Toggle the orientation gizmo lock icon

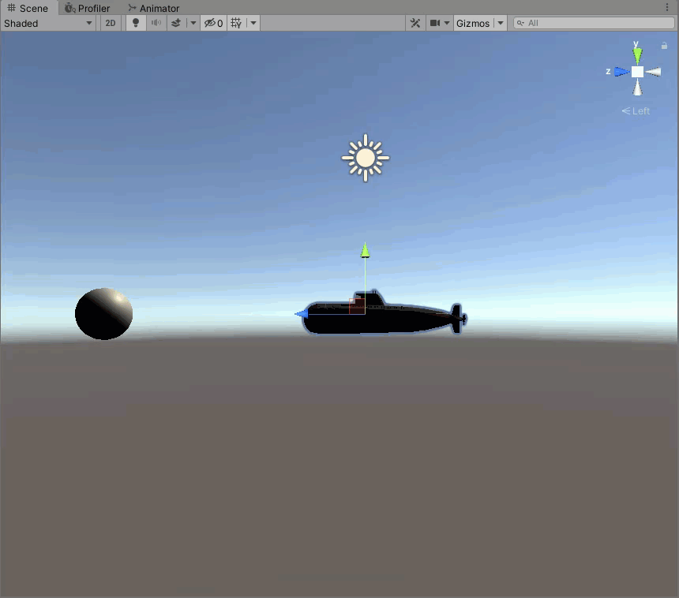pos(664,46)
